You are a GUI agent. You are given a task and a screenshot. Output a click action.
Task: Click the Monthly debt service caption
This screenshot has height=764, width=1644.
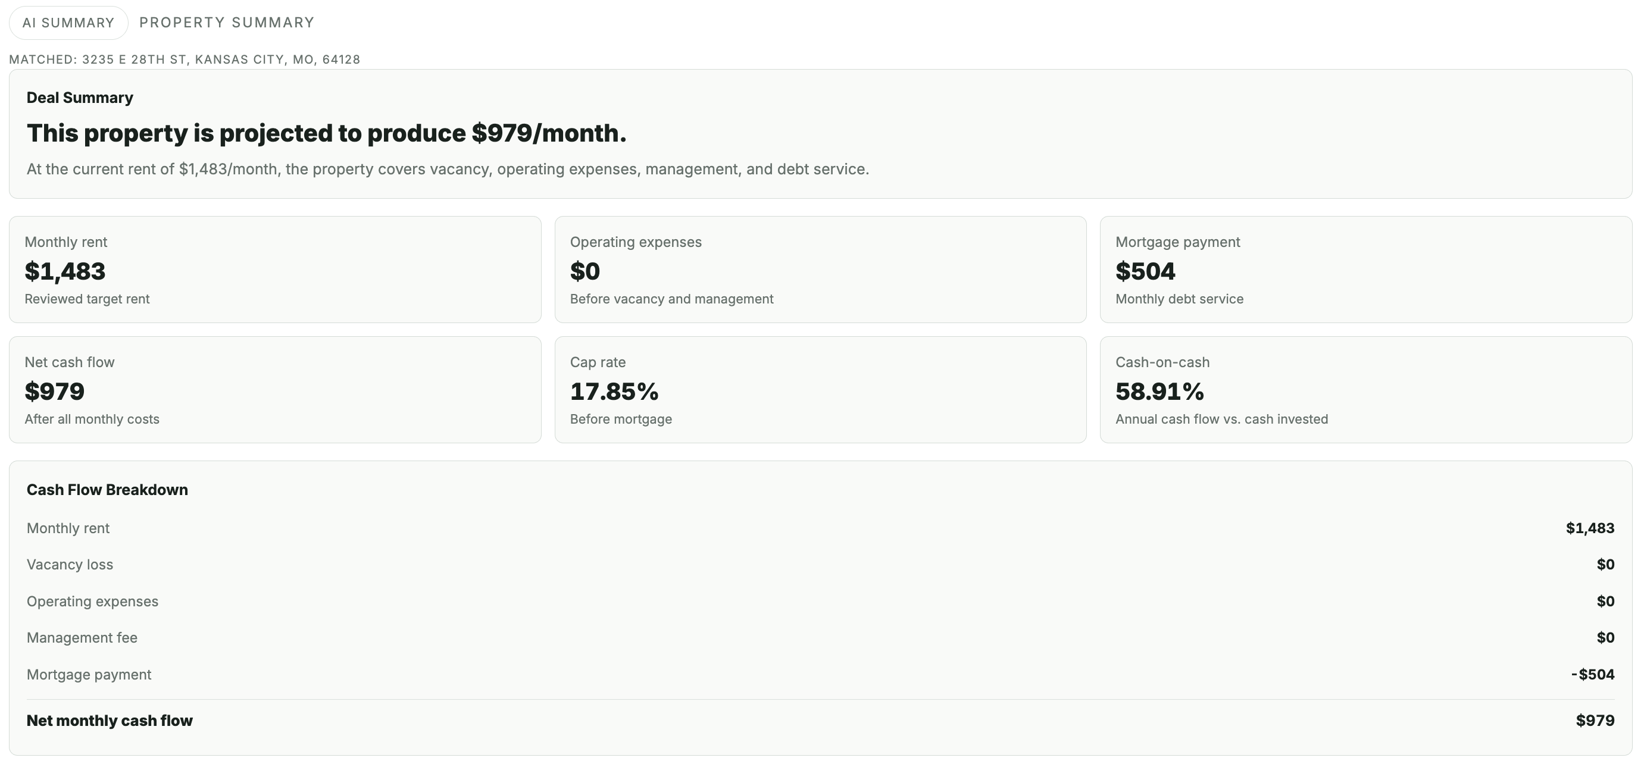coord(1179,299)
